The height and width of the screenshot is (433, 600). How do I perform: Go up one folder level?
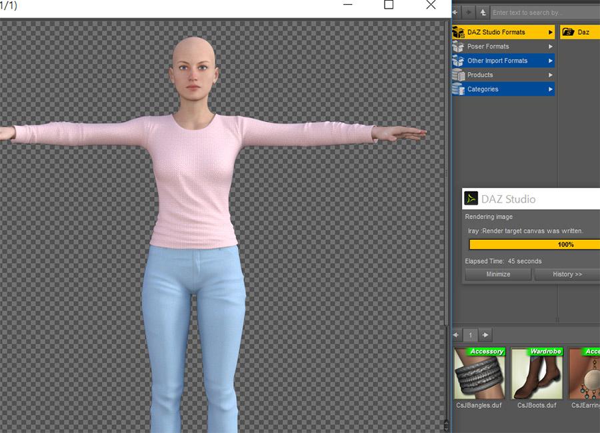tap(483, 12)
